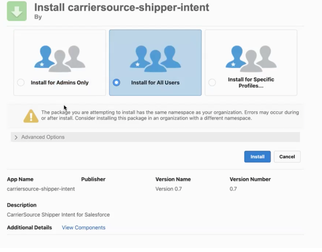Screen dimensions: 322x252
Task: Click the Cancel button
Action: click(x=287, y=157)
